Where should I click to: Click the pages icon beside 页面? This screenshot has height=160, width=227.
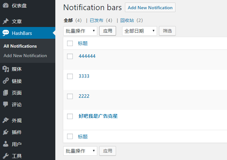pyautogui.click(x=6, y=93)
